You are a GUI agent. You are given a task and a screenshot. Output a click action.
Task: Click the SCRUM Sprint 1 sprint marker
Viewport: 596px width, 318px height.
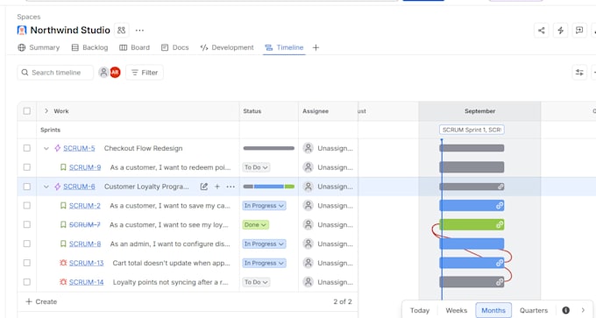click(472, 130)
